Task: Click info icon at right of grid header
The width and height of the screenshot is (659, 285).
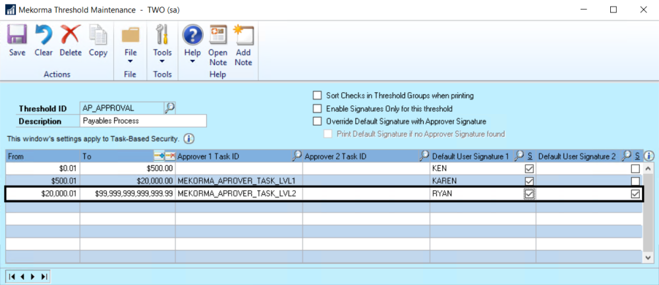Action: click(649, 156)
